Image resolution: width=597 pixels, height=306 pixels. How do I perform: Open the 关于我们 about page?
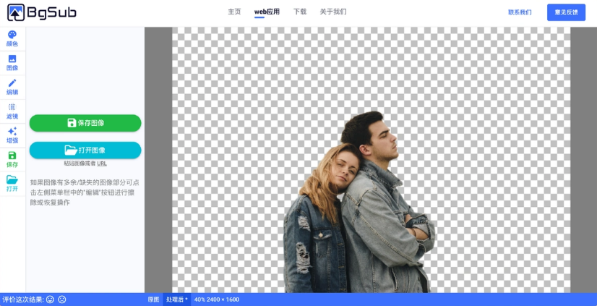point(333,12)
